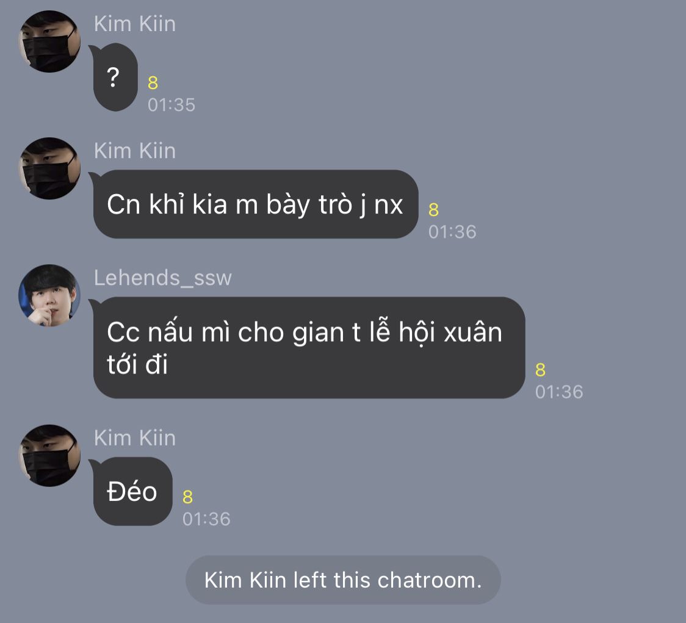This screenshot has height=623, width=686.
Task: Open Kim Kiin's profile photo next to "Cn khỉ kia" message
Action: (49, 168)
